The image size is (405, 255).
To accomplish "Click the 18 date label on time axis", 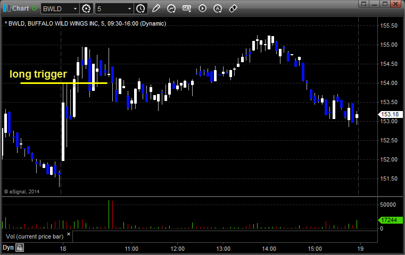I will 63,249.
